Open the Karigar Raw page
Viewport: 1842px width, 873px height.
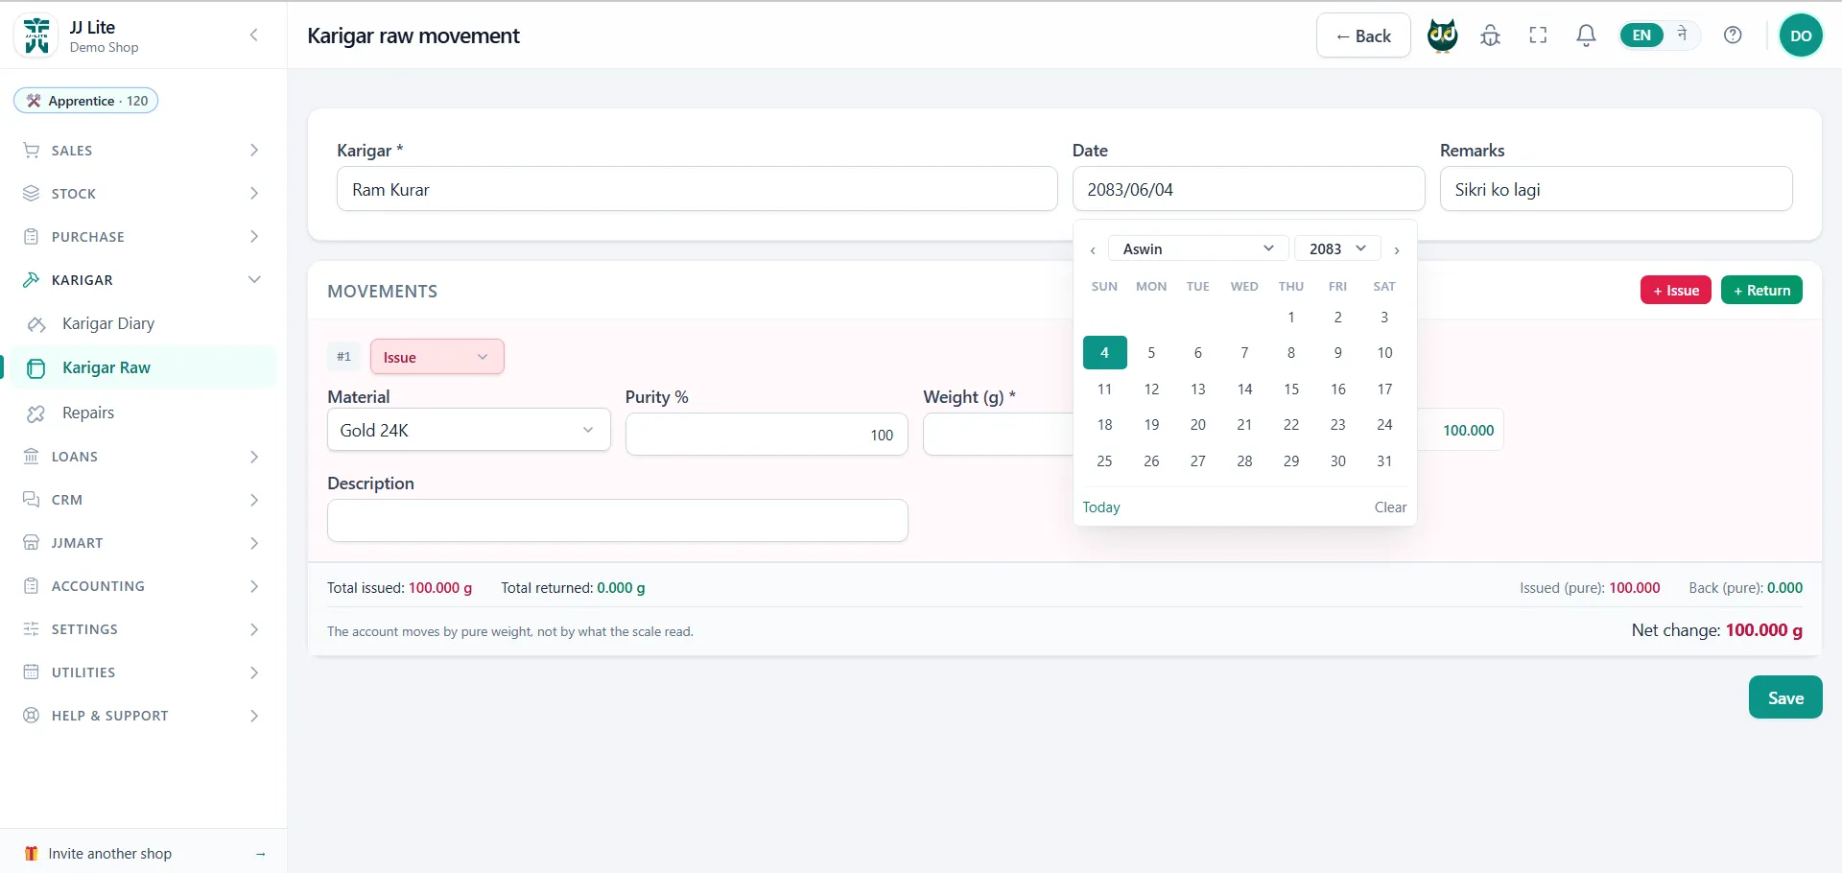coord(143,367)
